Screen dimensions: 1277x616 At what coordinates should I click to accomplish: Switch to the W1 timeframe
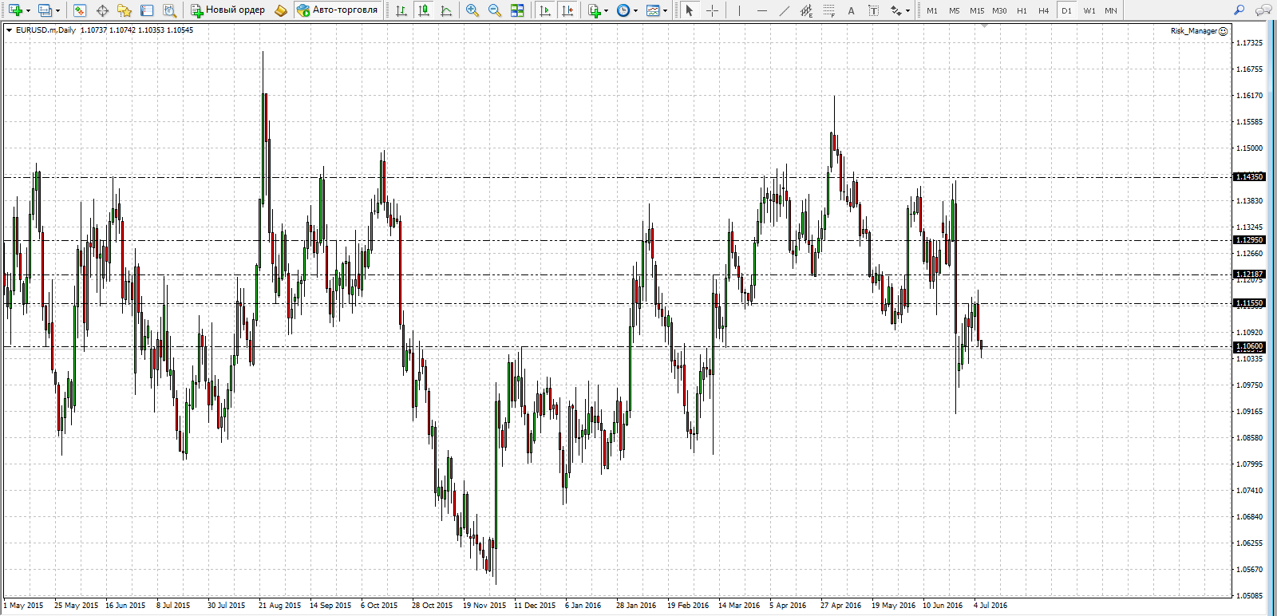coord(1089,10)
